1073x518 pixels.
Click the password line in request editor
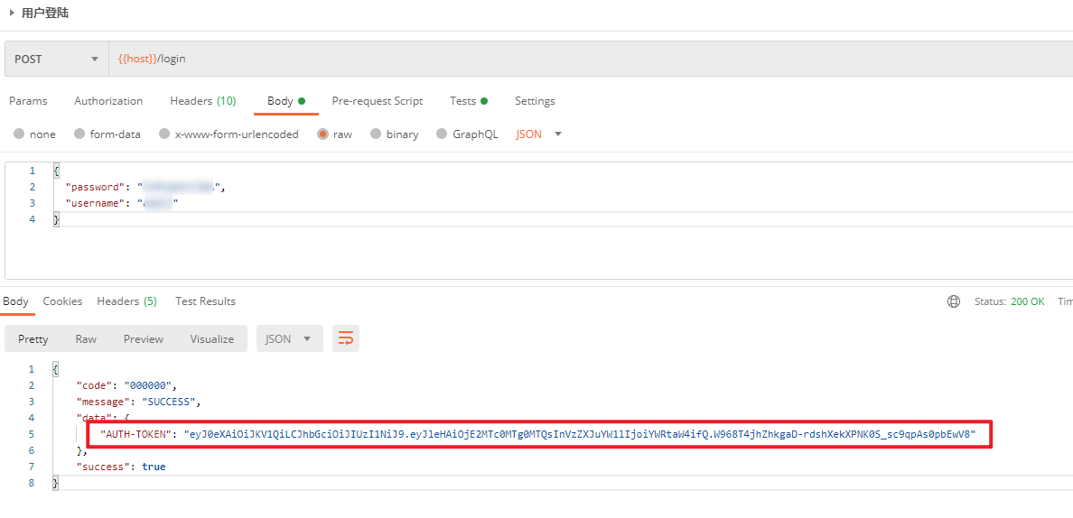(145, 187)
